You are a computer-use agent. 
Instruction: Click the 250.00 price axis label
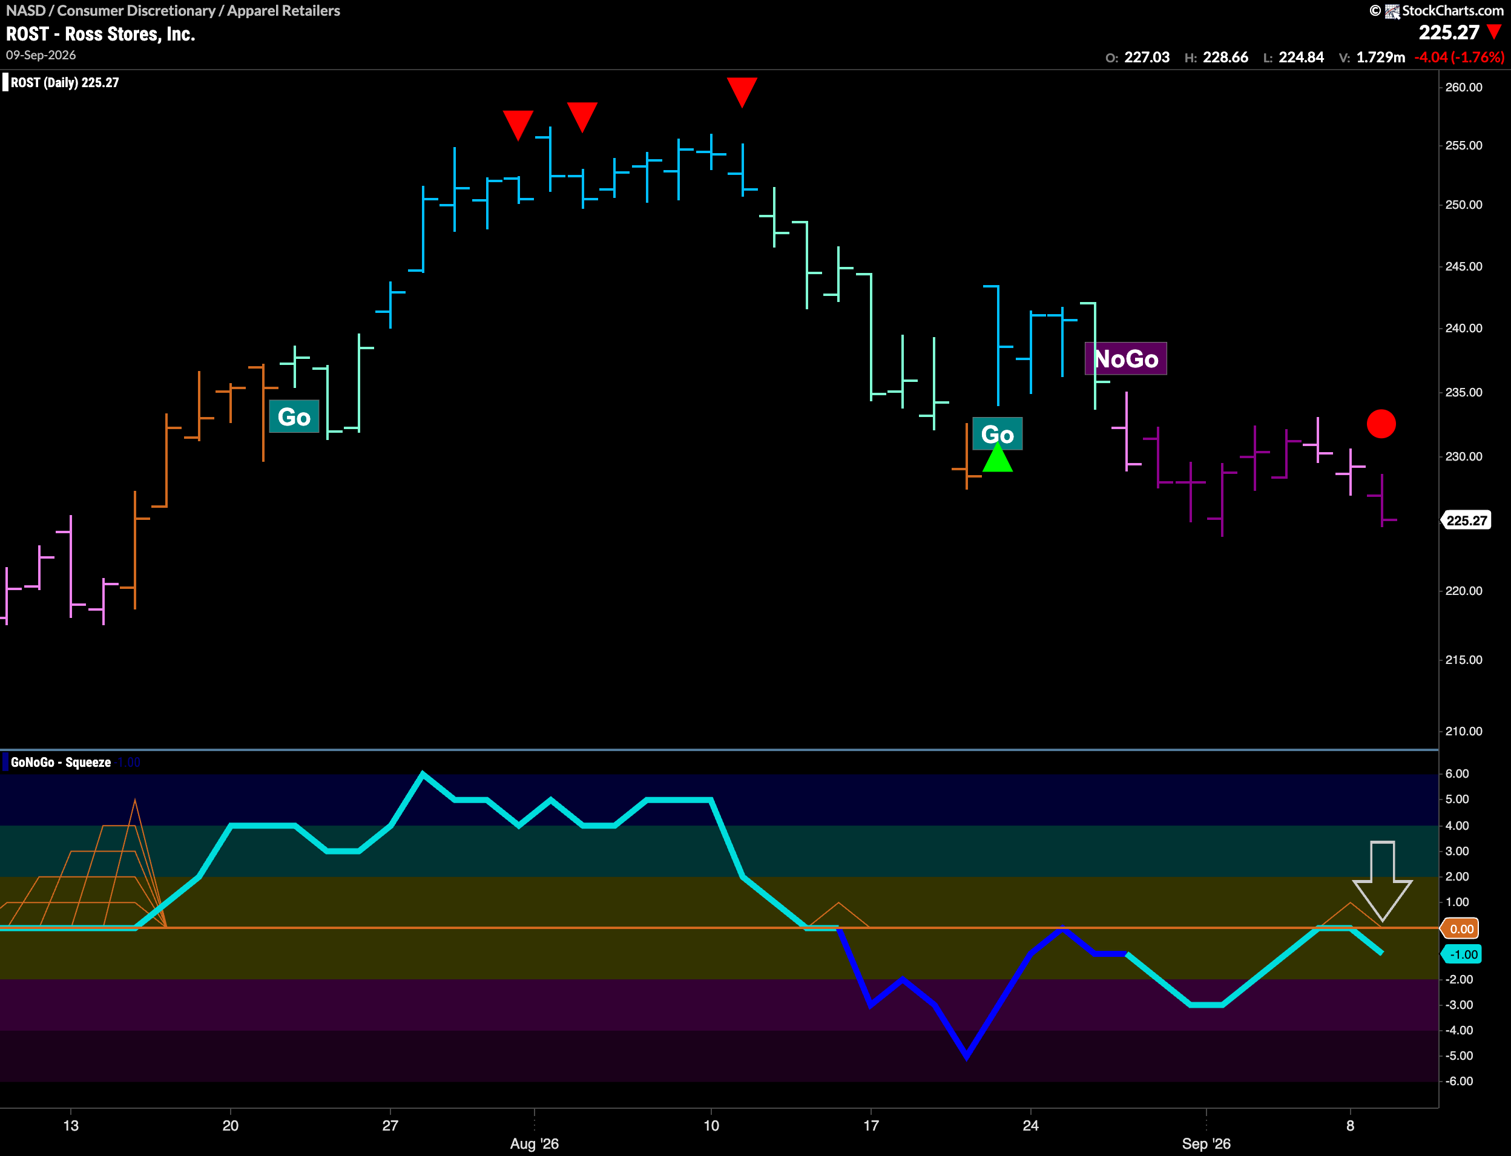coord(1464,205)
